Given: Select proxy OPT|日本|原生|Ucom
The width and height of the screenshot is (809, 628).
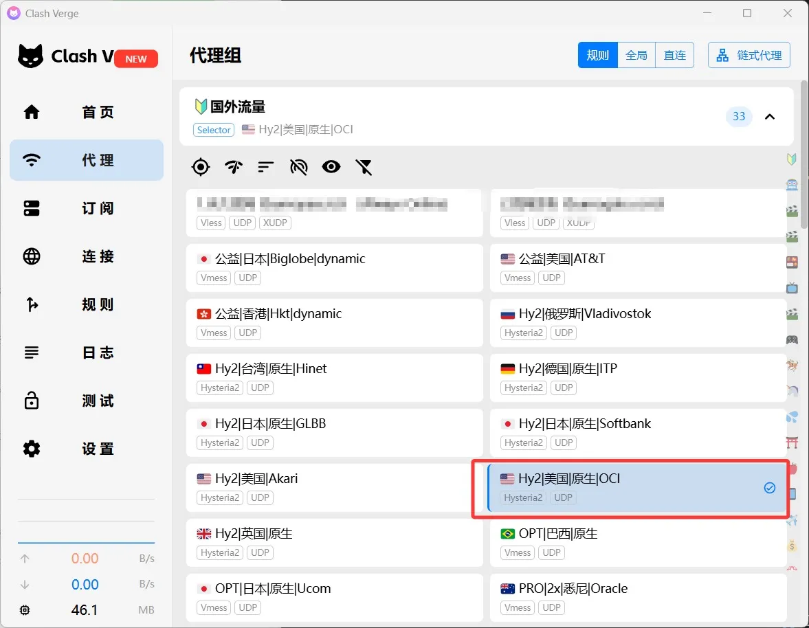Looking at the screenshot, I should [x=334, y=598].
